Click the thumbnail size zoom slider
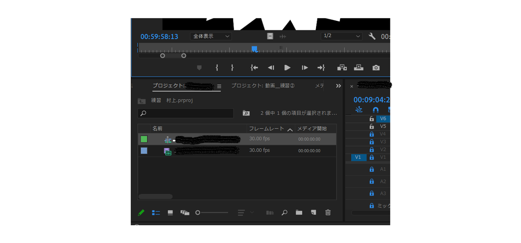 point(212,213)
